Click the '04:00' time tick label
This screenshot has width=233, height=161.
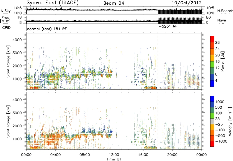pos(55,155)
